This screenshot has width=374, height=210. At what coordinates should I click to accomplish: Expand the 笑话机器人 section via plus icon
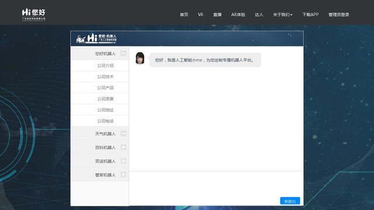[123, 161]
